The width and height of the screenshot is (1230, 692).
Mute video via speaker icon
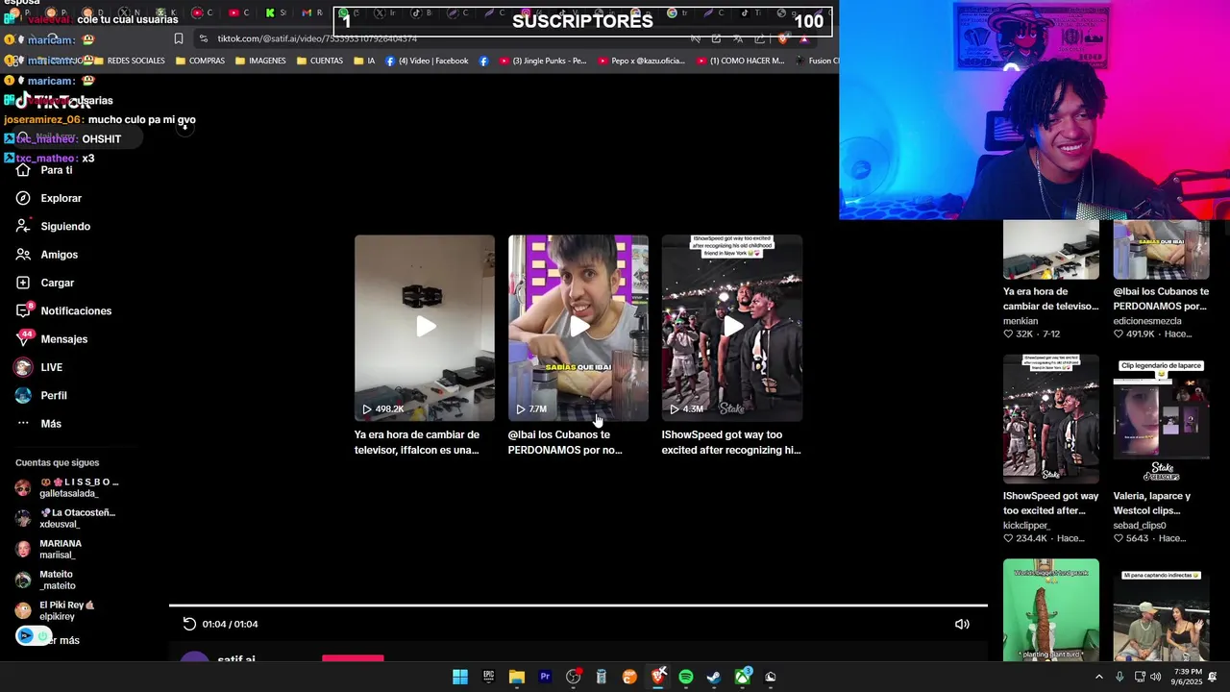[962, 624]
